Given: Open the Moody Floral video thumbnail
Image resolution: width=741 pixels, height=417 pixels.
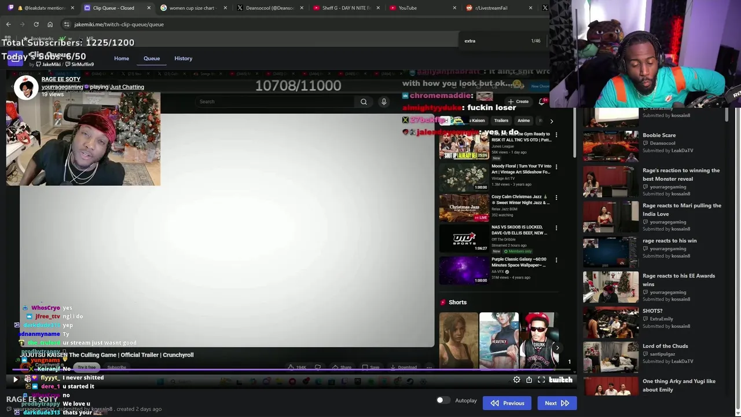Looking at the screenshot, I should (x=464, y=177).
